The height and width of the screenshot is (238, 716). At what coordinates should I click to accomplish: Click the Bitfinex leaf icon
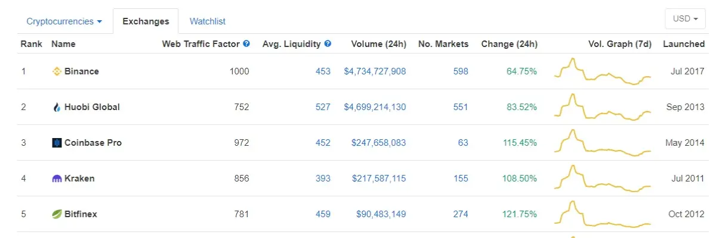(57, 214)
